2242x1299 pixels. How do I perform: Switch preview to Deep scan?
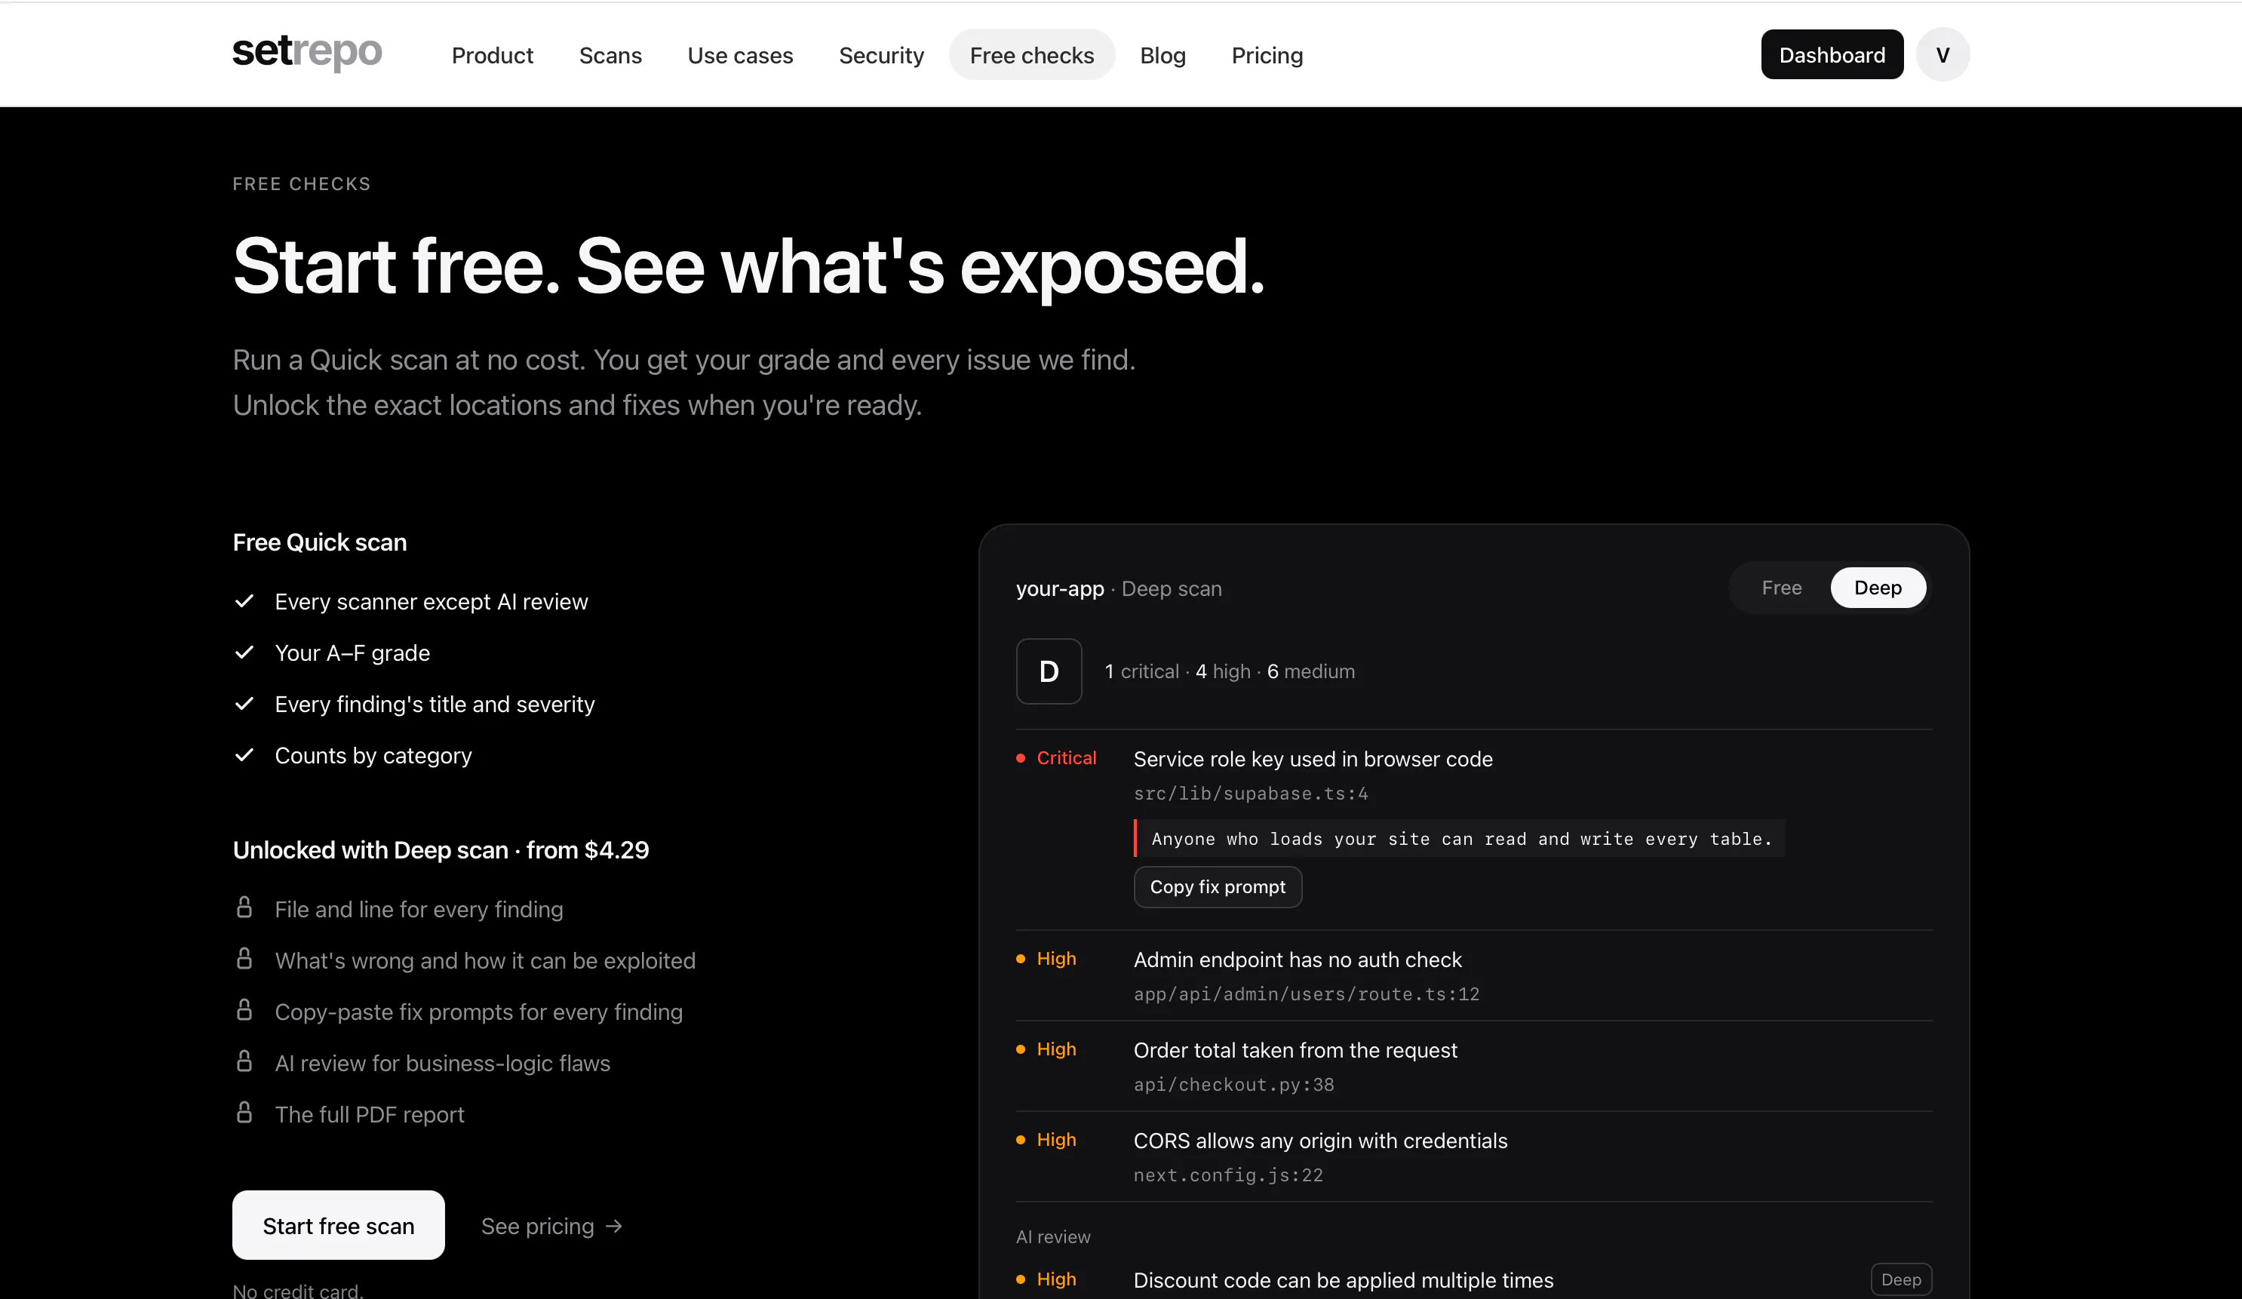[x=1877, y=588]
